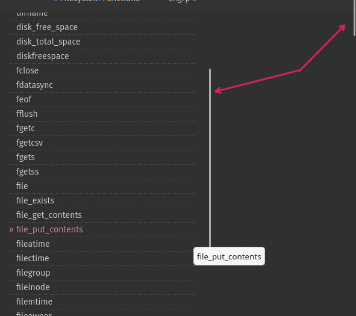This screenshot has width=356, height=316.
Task: Select fdatasync in the function list
Action: pos(34,85)
